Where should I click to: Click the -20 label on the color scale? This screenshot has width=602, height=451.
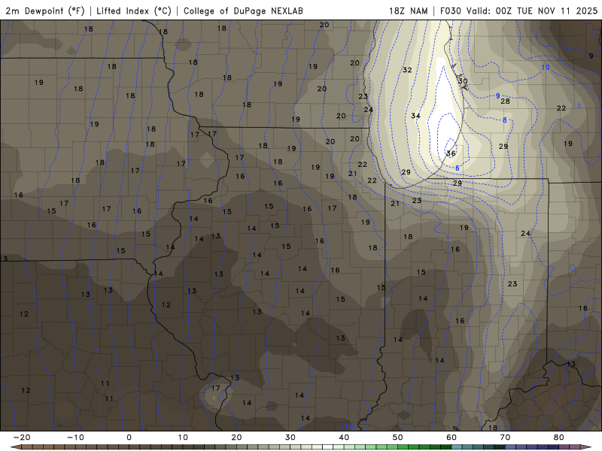(22, 437)
